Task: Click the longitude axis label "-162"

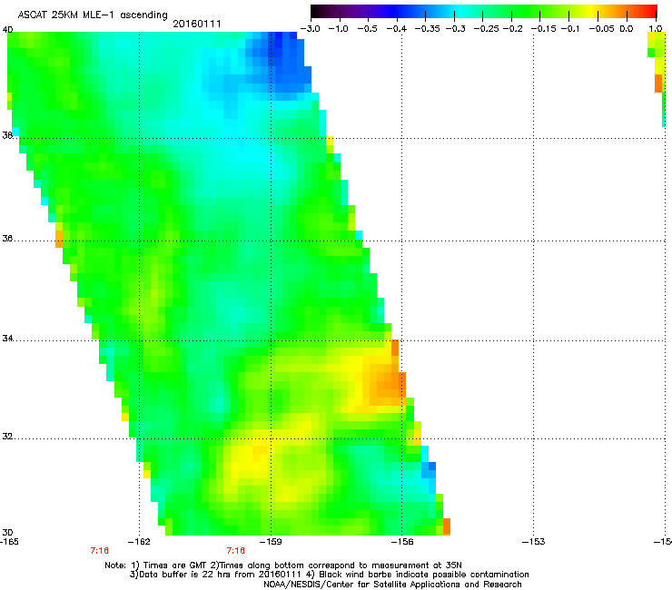Action: [x=139, y=542]
